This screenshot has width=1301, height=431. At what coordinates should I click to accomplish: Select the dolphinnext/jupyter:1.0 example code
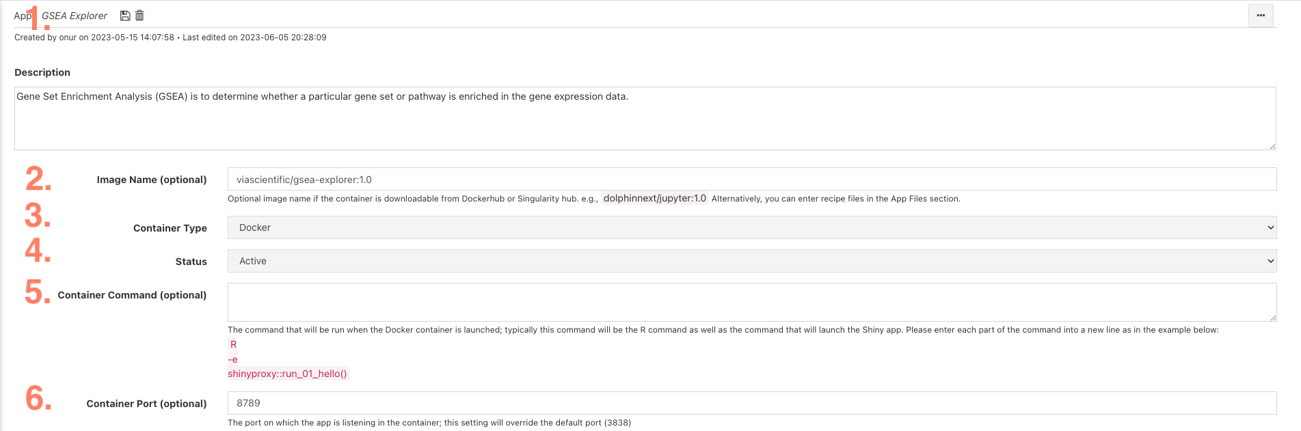pyautogui.click(x=655, y=199)
